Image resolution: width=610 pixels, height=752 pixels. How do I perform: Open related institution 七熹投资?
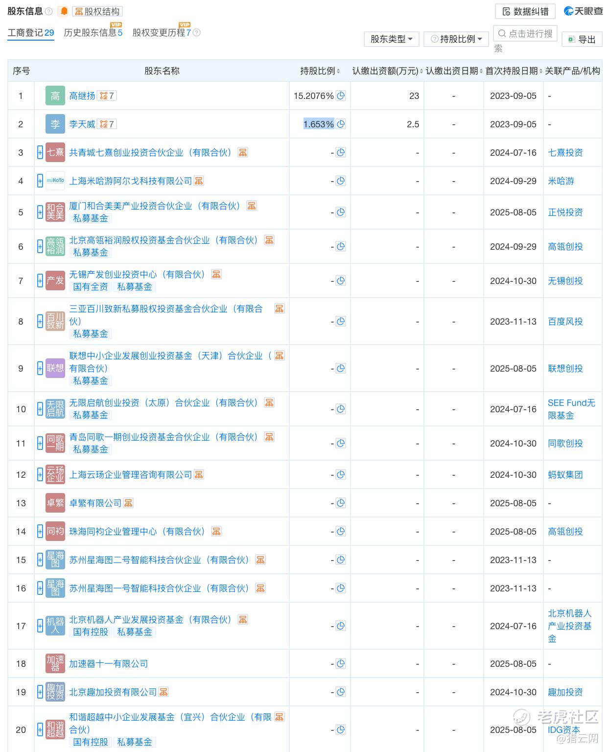point(565,153)
